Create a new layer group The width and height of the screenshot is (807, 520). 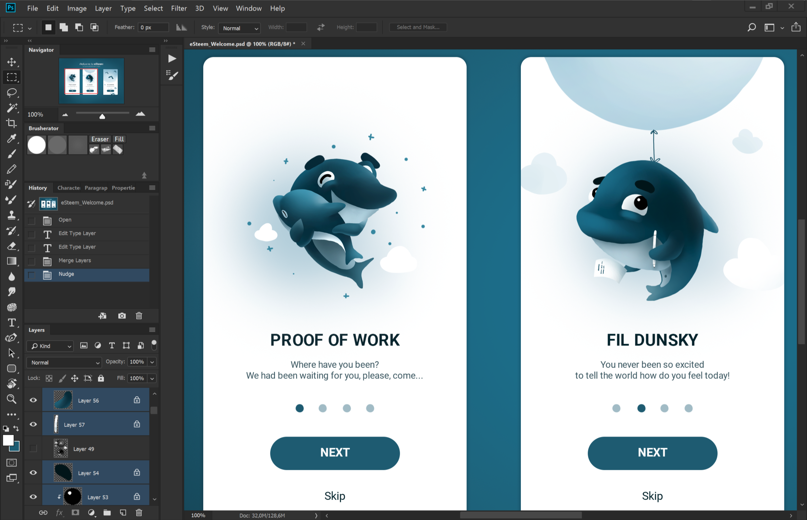107,512
